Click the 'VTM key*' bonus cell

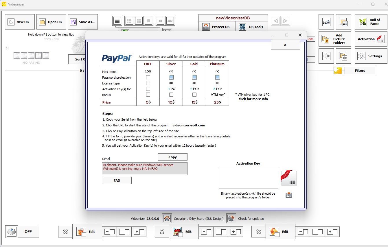pos(217,95)
